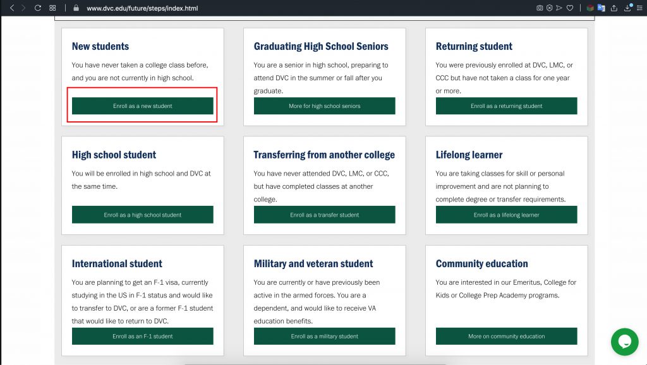
Task: Click text 'You are planning to get an F-1 visa'
Action: (x=125, y=282)
